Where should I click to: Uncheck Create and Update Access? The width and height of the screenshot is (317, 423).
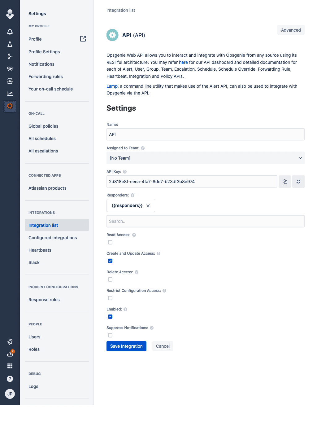click(110, 261)
